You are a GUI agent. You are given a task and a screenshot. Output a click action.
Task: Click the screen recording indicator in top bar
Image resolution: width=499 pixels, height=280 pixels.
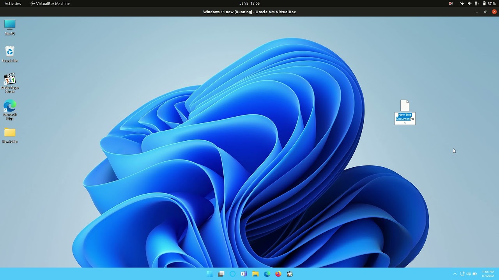pos(451,3)
